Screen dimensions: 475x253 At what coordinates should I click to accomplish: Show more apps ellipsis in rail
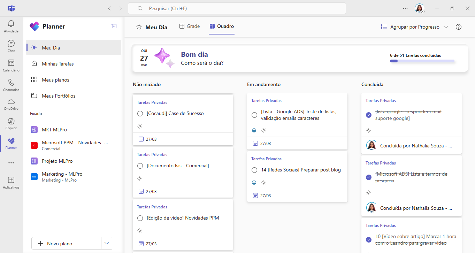(x=11, y=163)
